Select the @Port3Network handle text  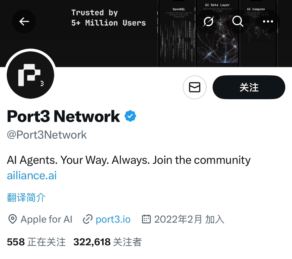pos(47,135)
